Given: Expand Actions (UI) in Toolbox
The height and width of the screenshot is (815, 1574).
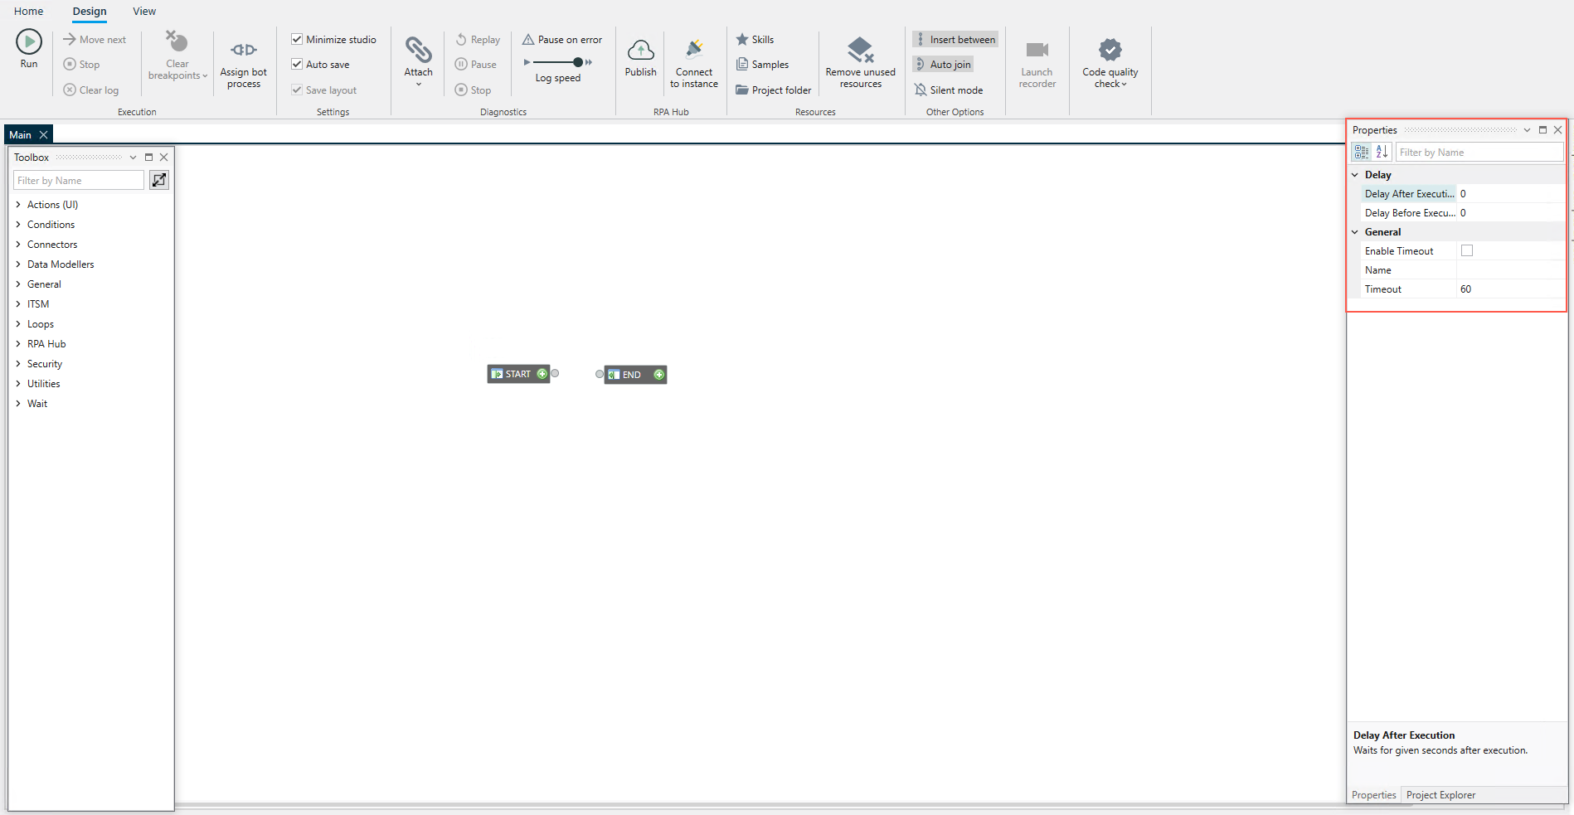Looking at the screenshot, I should (18, 204).
